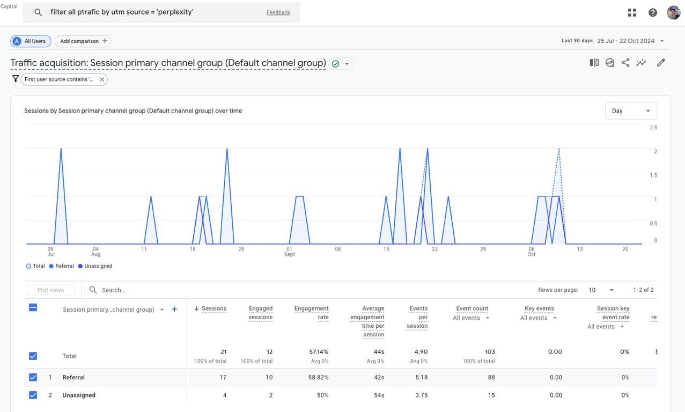This screenshot has width=685, height=412.
Task: Uncheck the Unassigned row checkbox
Action: [x=33, y=395]
